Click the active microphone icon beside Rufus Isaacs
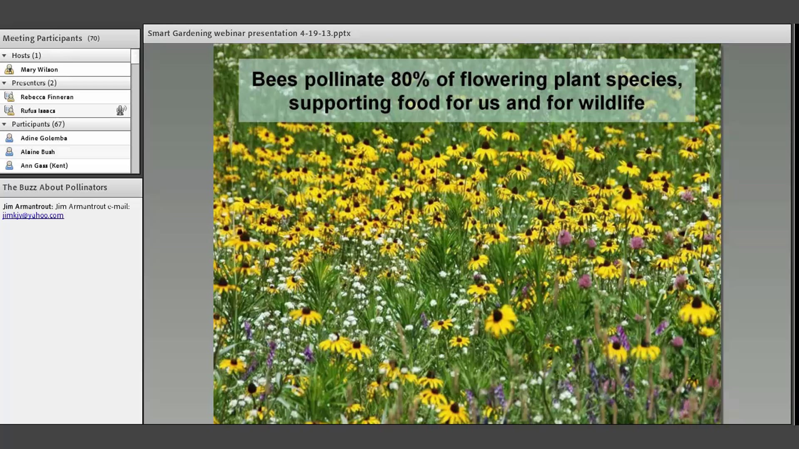This screenshot has height=449, width=799. coord(121,110)
